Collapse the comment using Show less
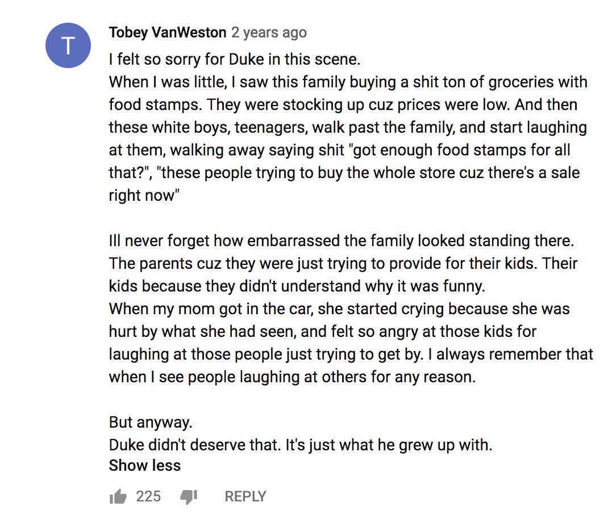Screen dimensions: 608x515 [x=145, y=466]
